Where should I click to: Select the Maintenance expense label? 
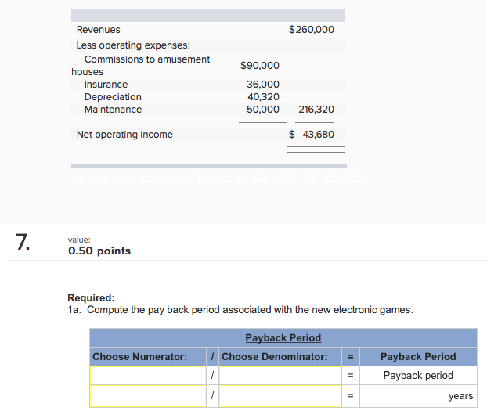[113, 110]
